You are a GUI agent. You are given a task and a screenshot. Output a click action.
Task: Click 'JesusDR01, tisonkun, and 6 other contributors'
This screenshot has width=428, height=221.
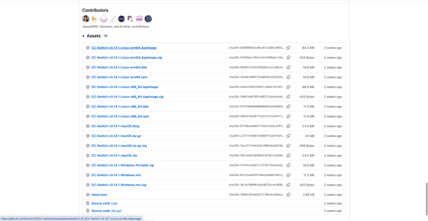click(x=115, y=26)
